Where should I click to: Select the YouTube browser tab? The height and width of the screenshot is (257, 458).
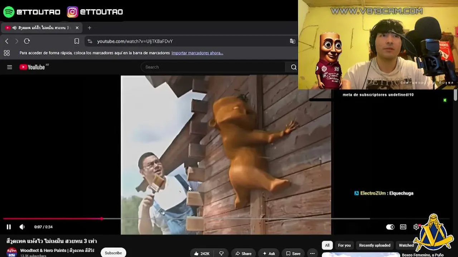click(x=42, y=28)
